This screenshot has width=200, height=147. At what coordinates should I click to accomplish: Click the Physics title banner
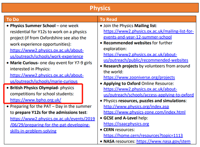(x=100, y=8)
